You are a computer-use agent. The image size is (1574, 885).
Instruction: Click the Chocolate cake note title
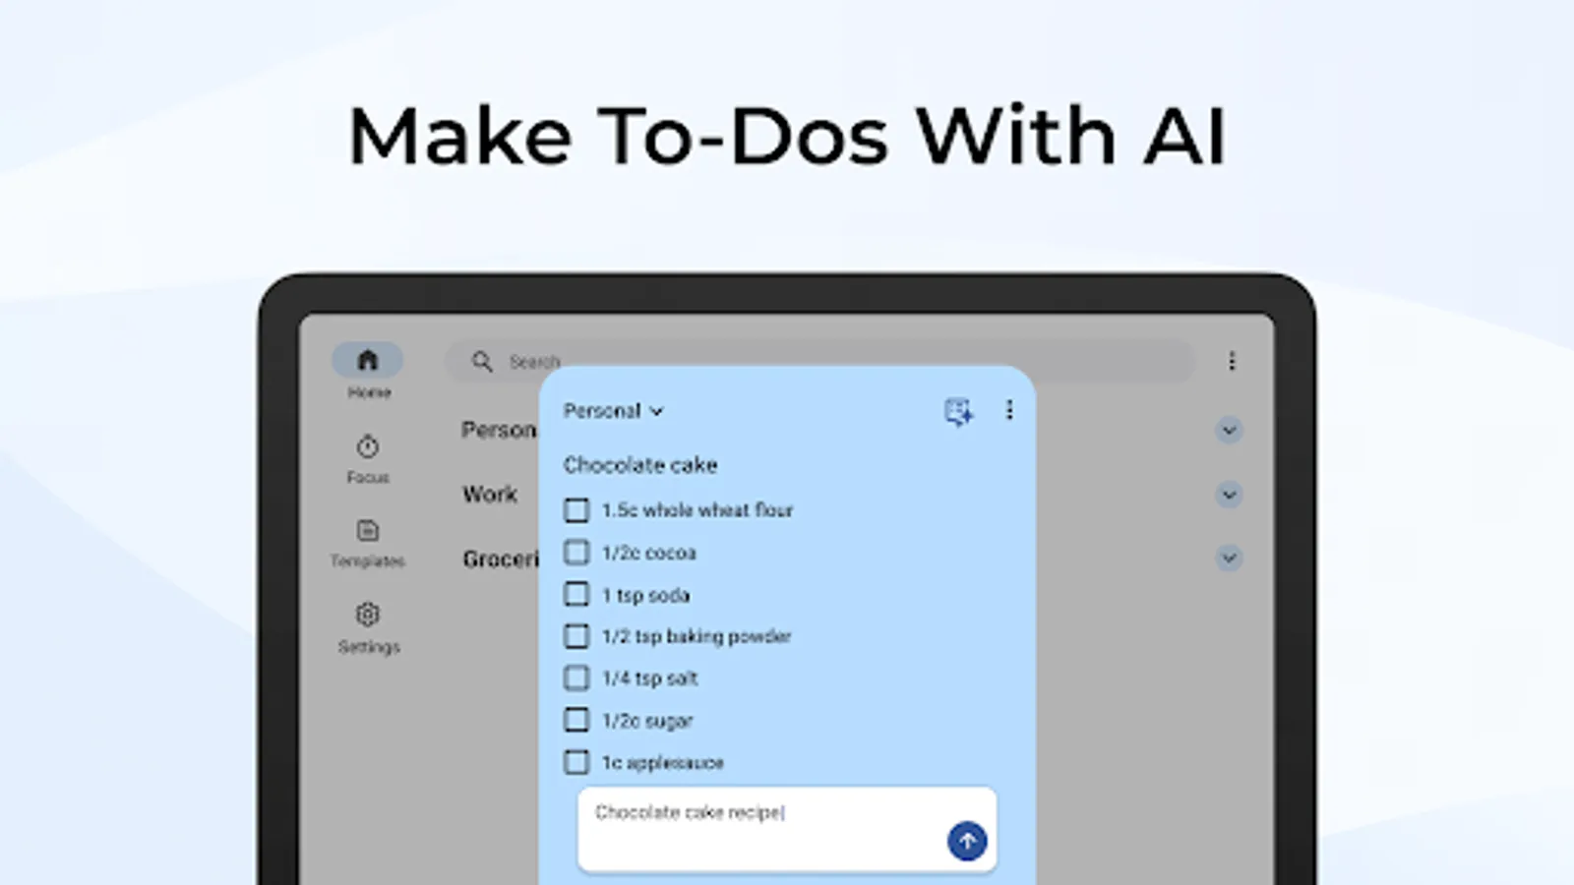(x=640, y=465)
